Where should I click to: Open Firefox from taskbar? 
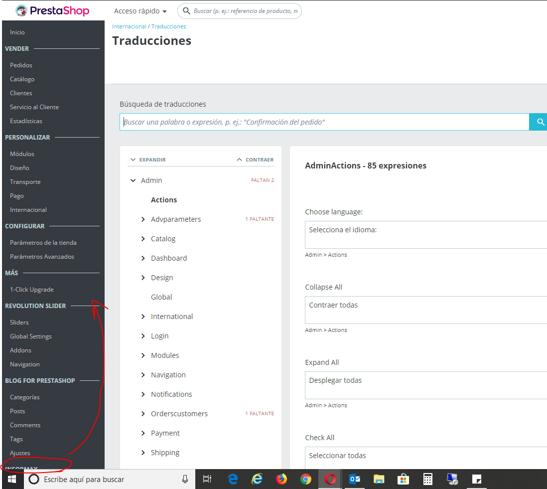pos(281,479)
